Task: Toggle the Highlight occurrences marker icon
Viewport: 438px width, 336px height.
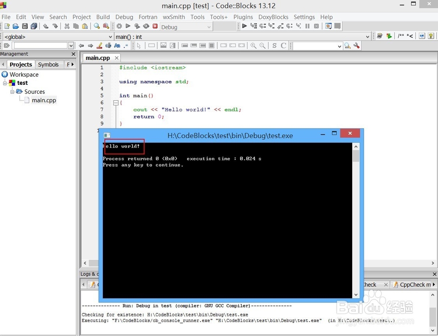Action: [x=99, y=45]
